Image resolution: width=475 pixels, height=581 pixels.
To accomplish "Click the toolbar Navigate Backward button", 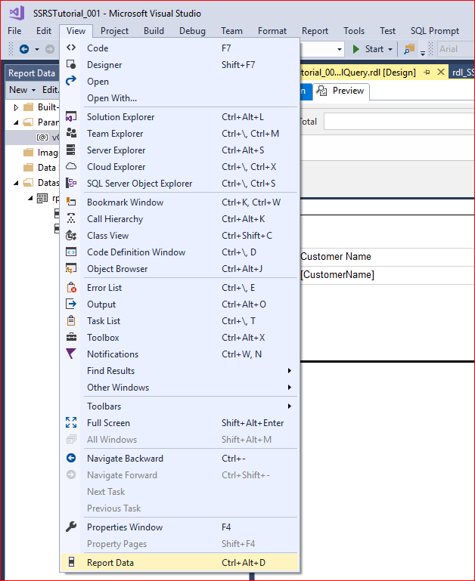I will click(24, 49).
